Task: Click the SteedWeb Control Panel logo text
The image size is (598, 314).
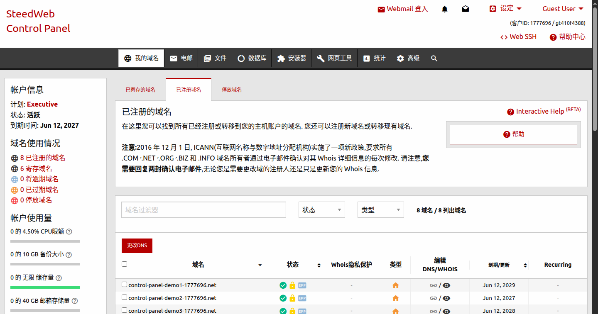Action: [38, 21]
